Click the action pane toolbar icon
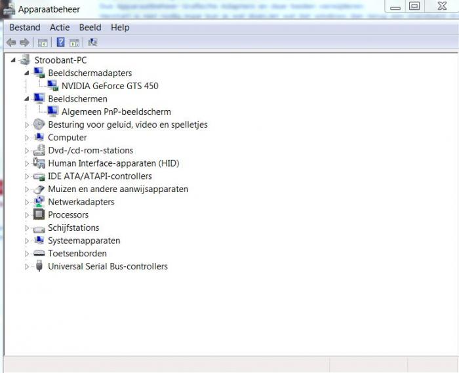The width and height of the screenshot is (459, 373). [x=74, y=43]
